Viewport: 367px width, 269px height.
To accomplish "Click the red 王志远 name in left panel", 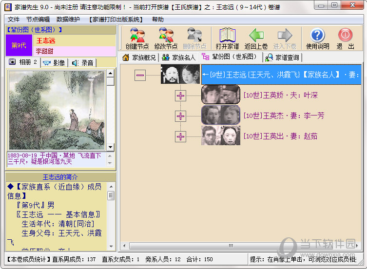I will [46, 41].
